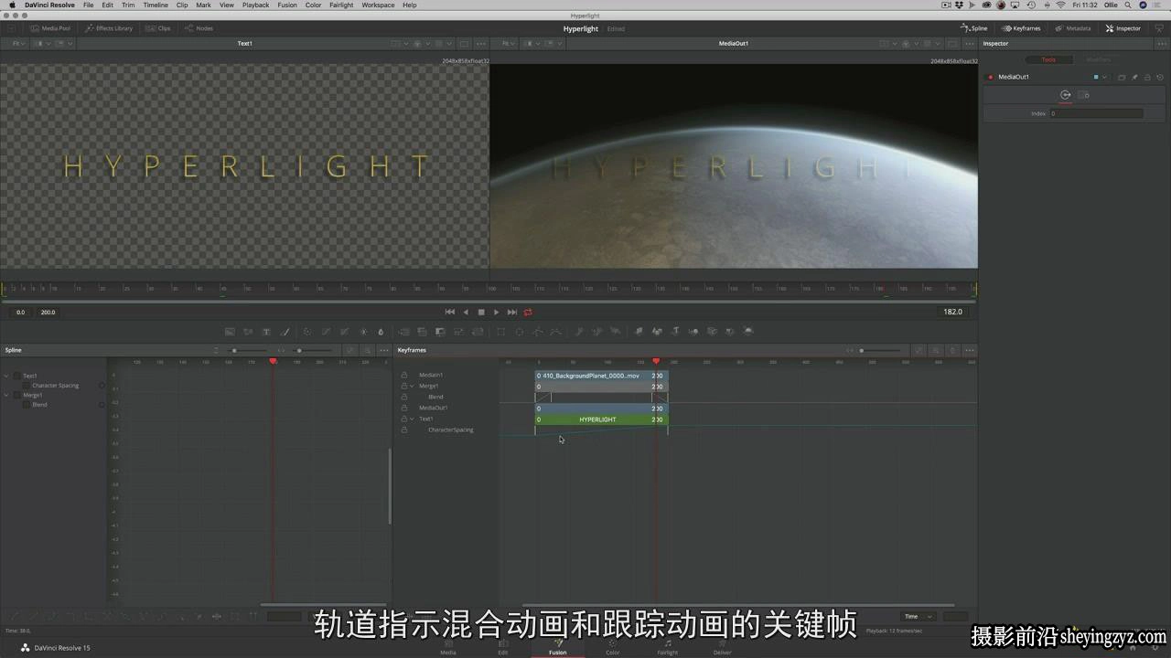Add a Blur (droplet) node from toolbar
The image size is (1171, 658).
(381, 332)
